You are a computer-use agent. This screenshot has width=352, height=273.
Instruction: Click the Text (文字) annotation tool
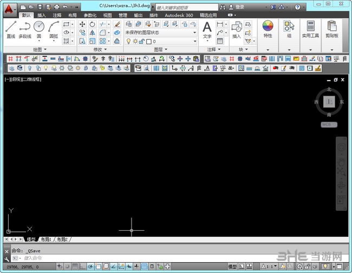pyautogui.click(x=207, y=29)
